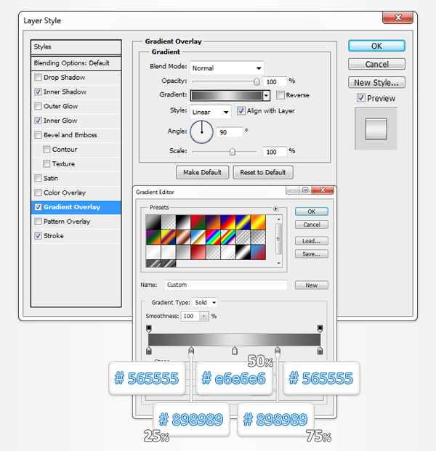Click the Load... button
Screen dimensions: 436x451
pyautogui.click(x=312, y=241)
